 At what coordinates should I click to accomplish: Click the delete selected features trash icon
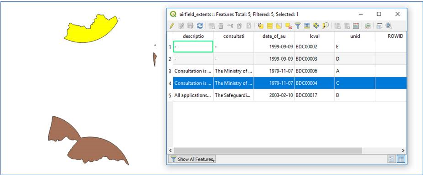click(221, 26)
